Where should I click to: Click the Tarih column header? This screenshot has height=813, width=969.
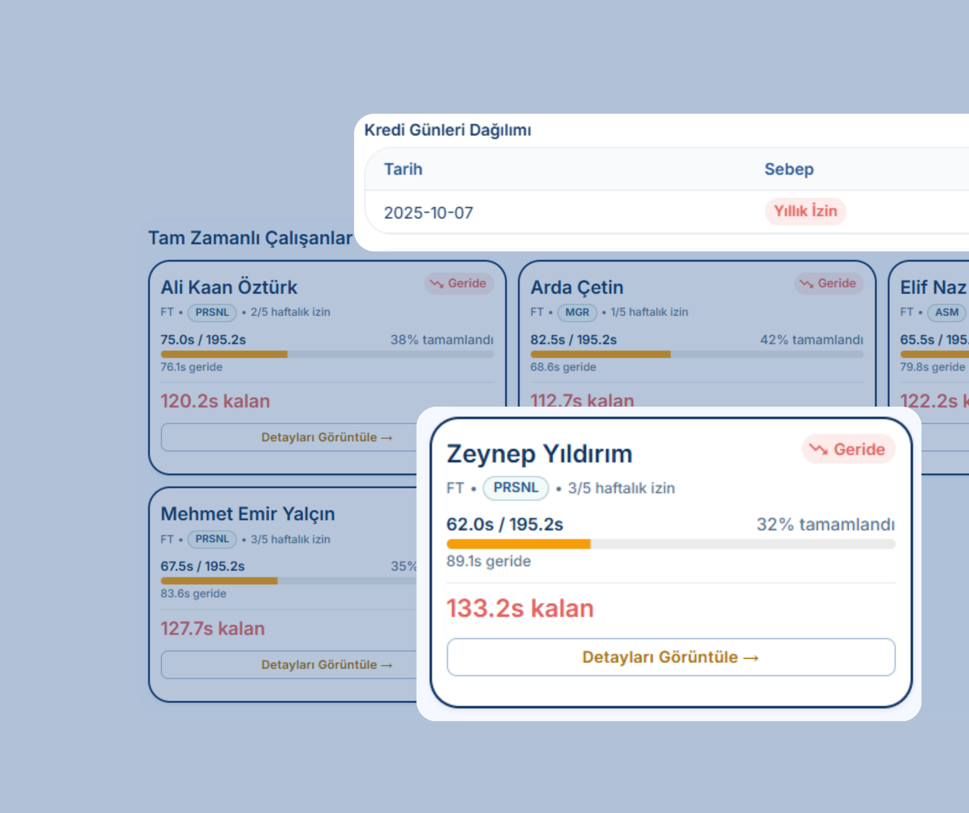[x=403, y=169]
